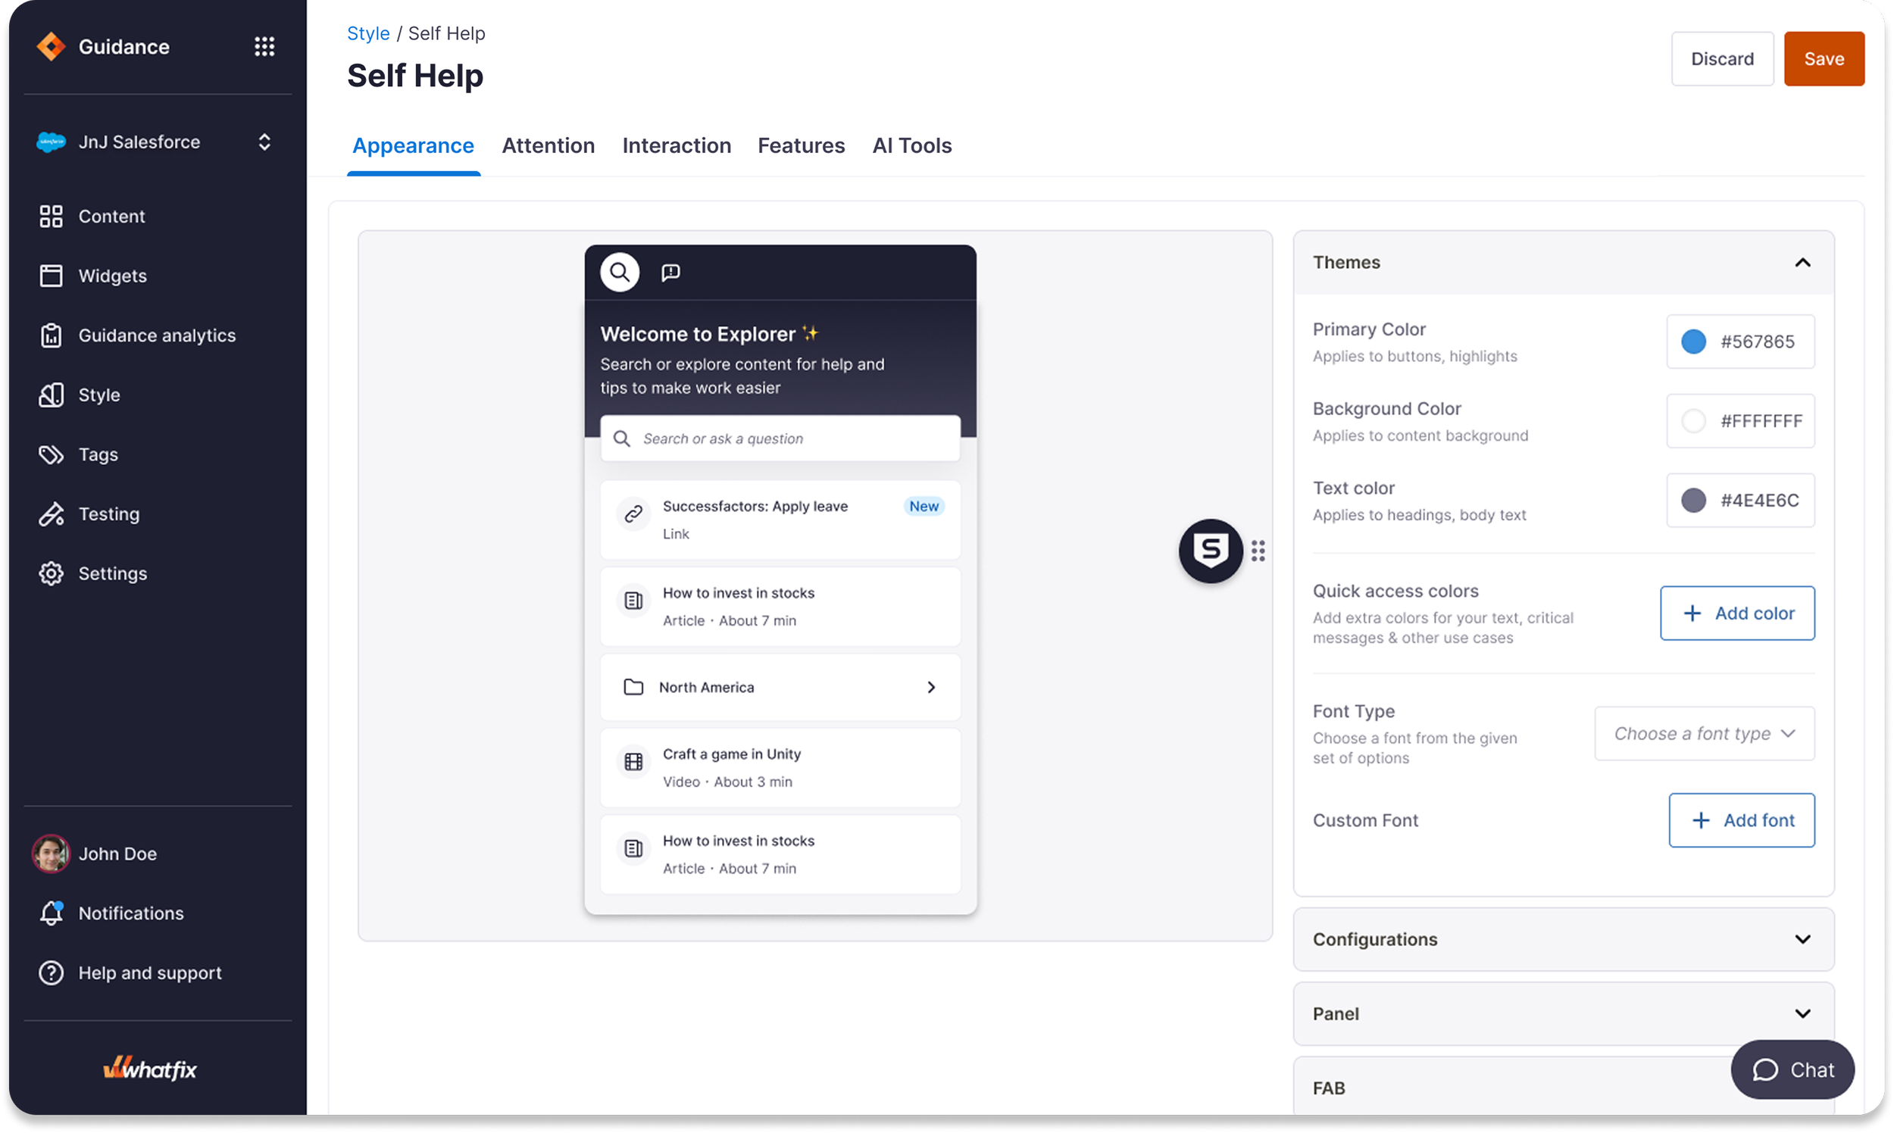Image resolution: width=1894 pixels, height=1133 pixels.
Task: Click the drag handle dots beside FAB
Action: point(1258,551)
